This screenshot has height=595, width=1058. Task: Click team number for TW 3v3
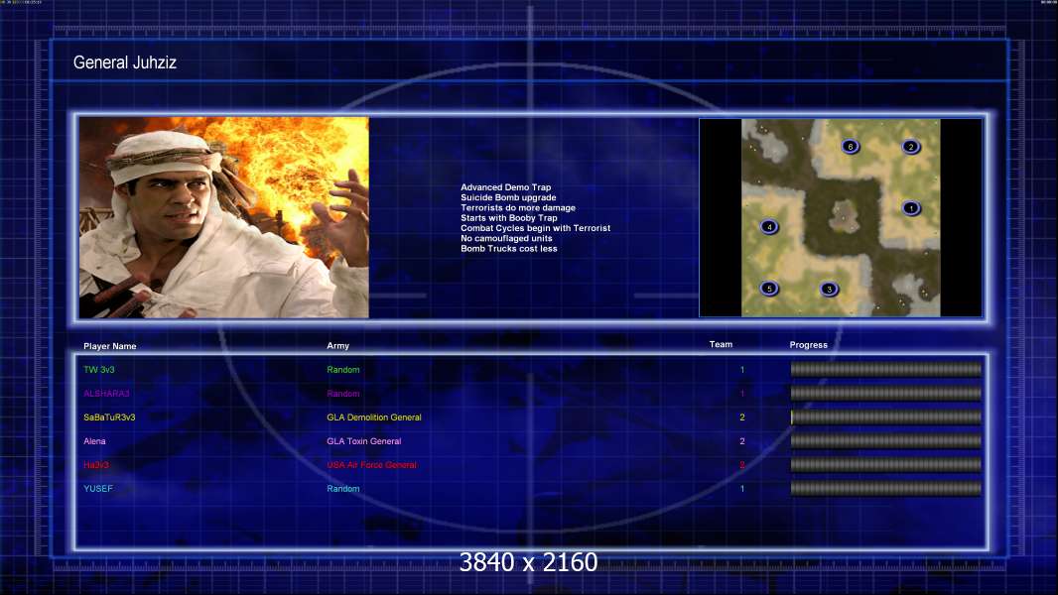742,370
